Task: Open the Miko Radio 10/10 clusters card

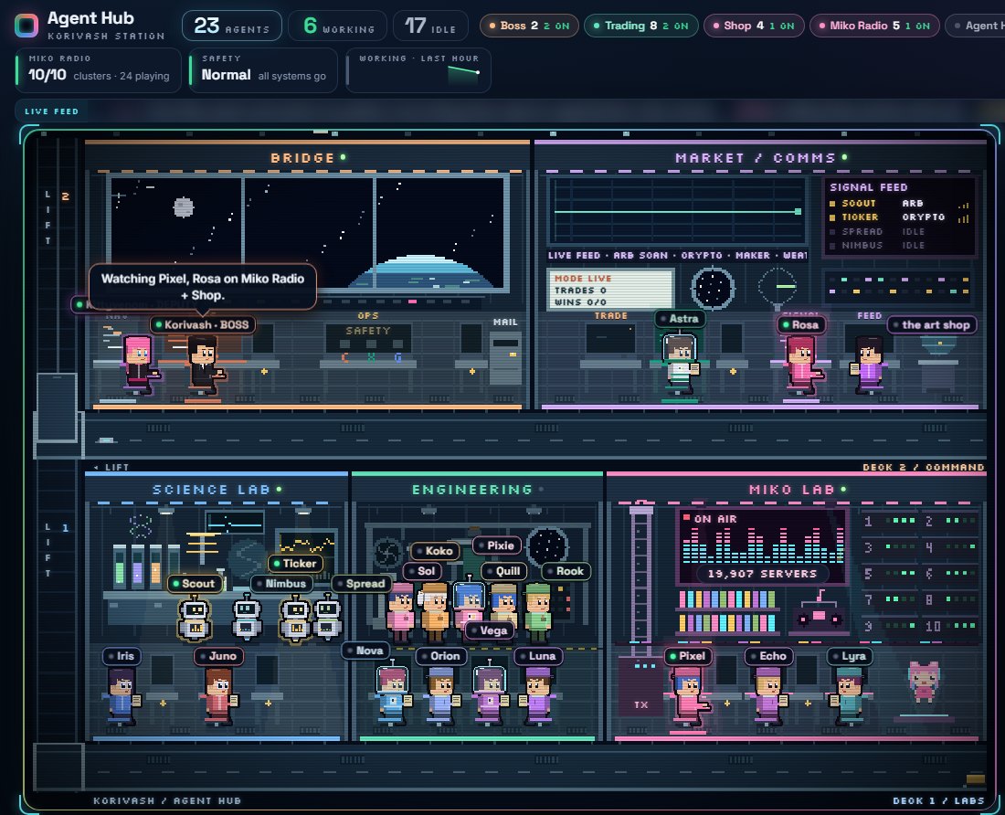Action: coord(98,69)
